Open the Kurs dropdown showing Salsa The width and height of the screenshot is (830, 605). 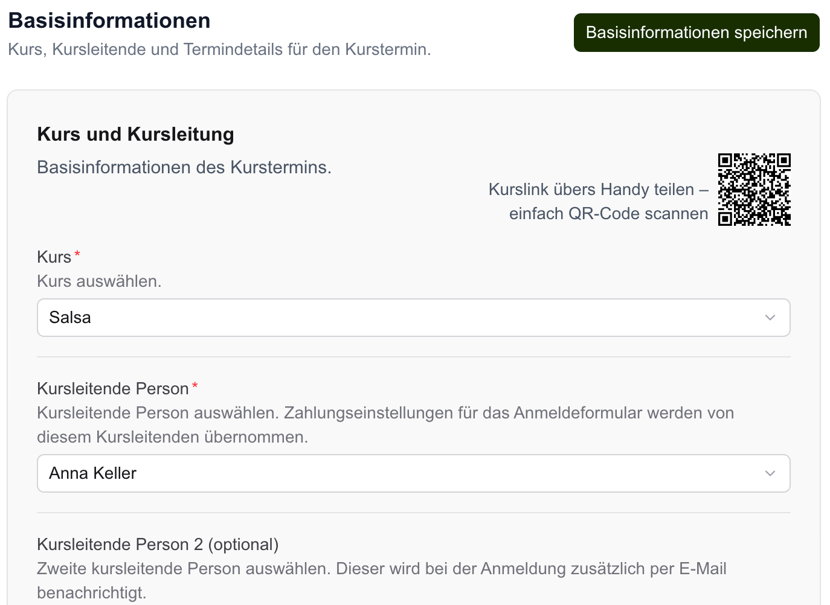(x=414, y=317)
